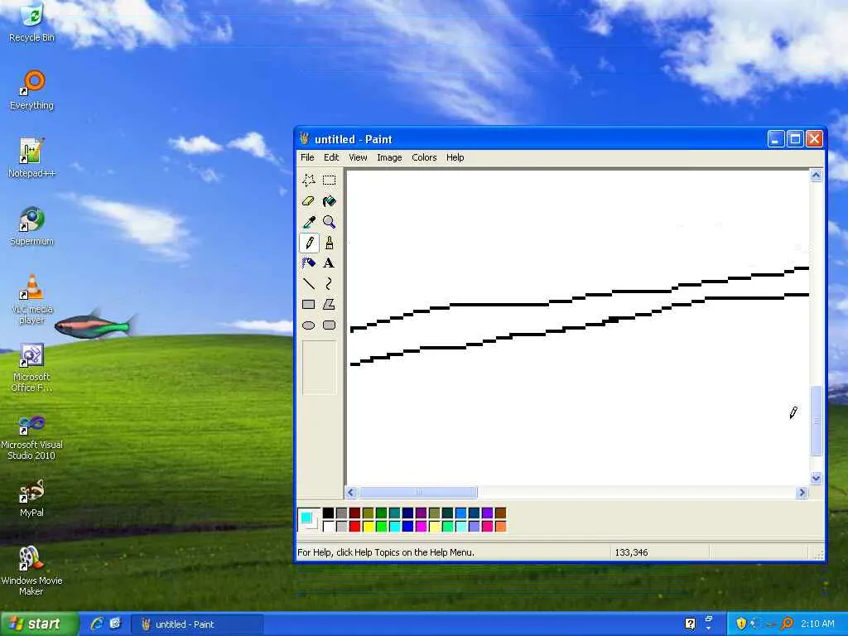Image resolution: width=848 pixels, height=636 pixels.
Task: Select the Text tool
Action: (x=329, y=263)
